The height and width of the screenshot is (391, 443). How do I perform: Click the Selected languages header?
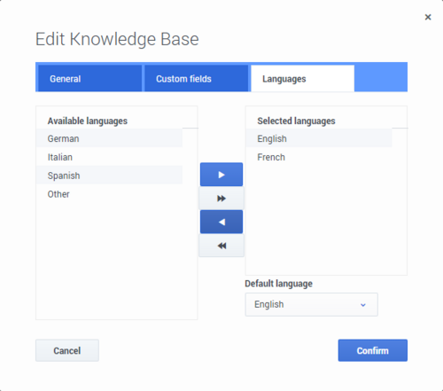pos(296,121)
